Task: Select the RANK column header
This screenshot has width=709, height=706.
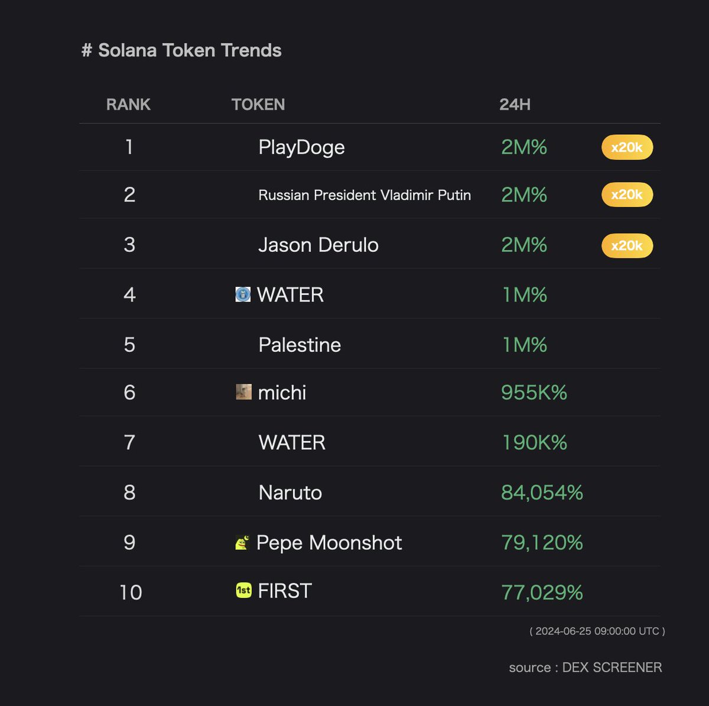Action: coord(128,105)
